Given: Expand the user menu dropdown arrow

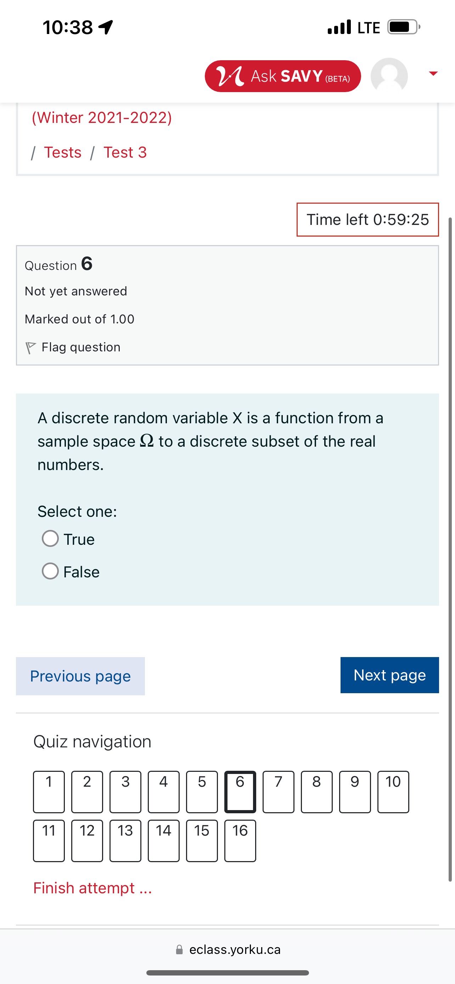Looking at the screenshot, I should (x=433, y=73).
